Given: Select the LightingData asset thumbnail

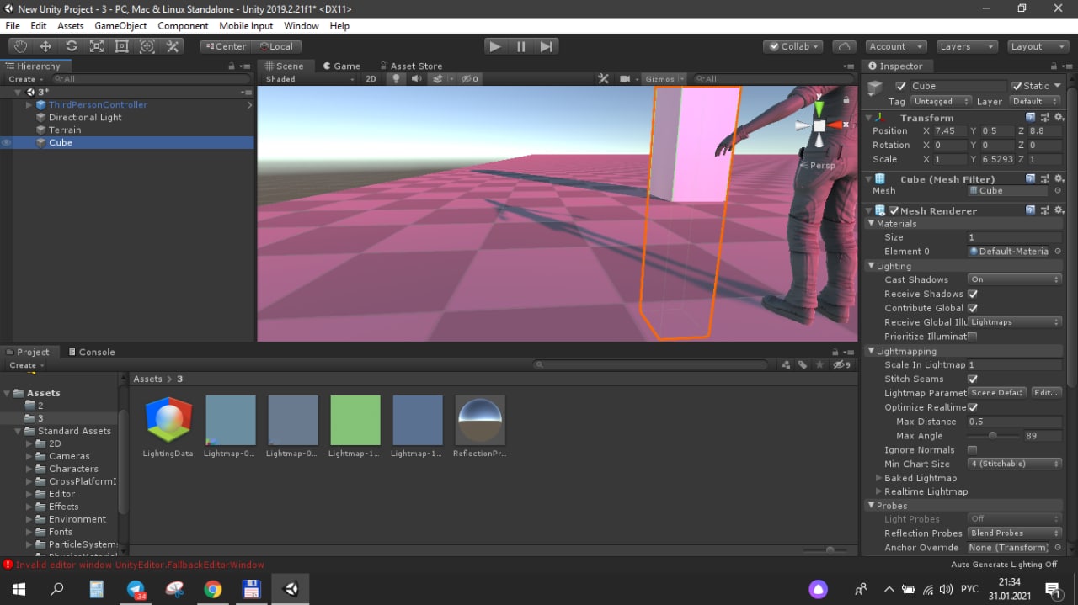Looking at the screenshot, I should coord(168,420).
